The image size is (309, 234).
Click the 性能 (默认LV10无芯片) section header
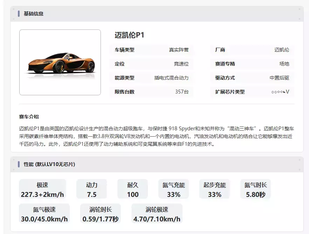tap(157, 165)
